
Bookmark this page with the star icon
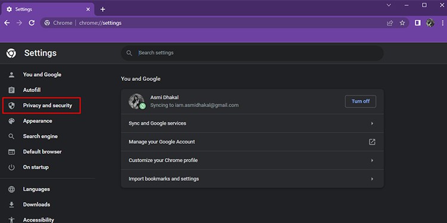click(x=402, y=23)
